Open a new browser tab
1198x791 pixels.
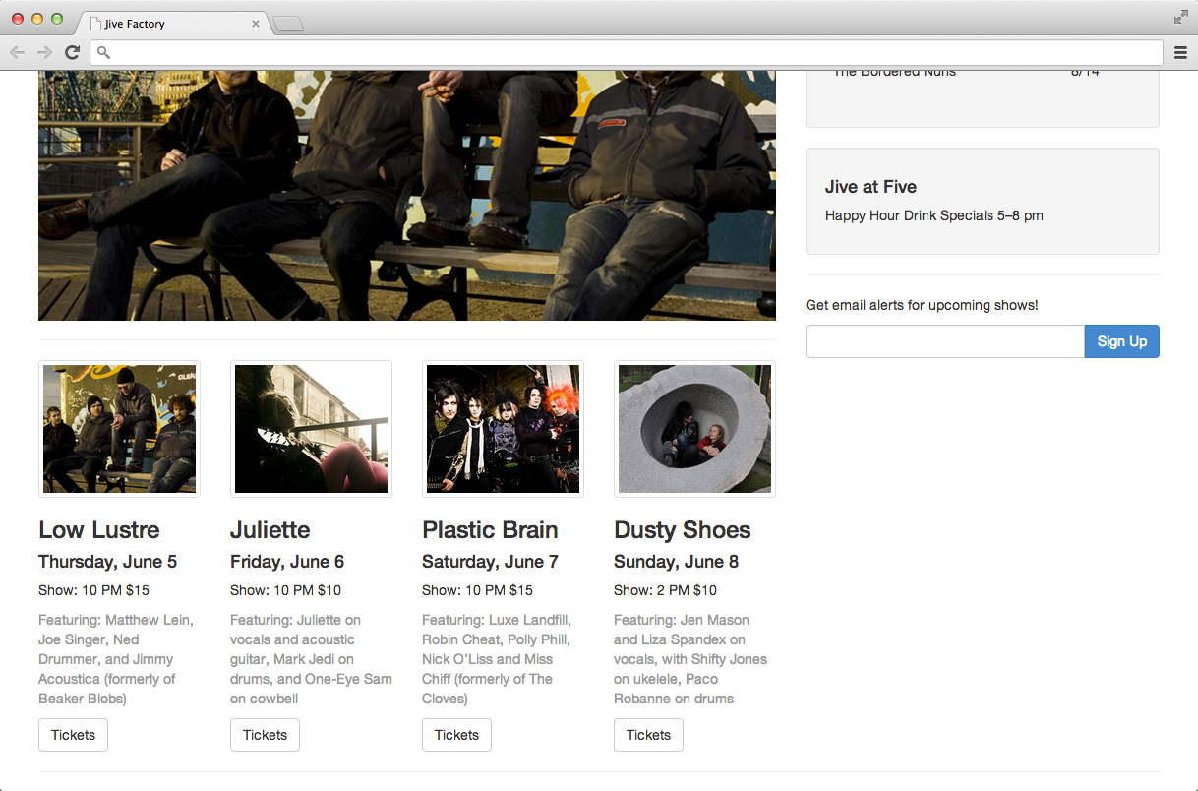click(x=287, y=25)
